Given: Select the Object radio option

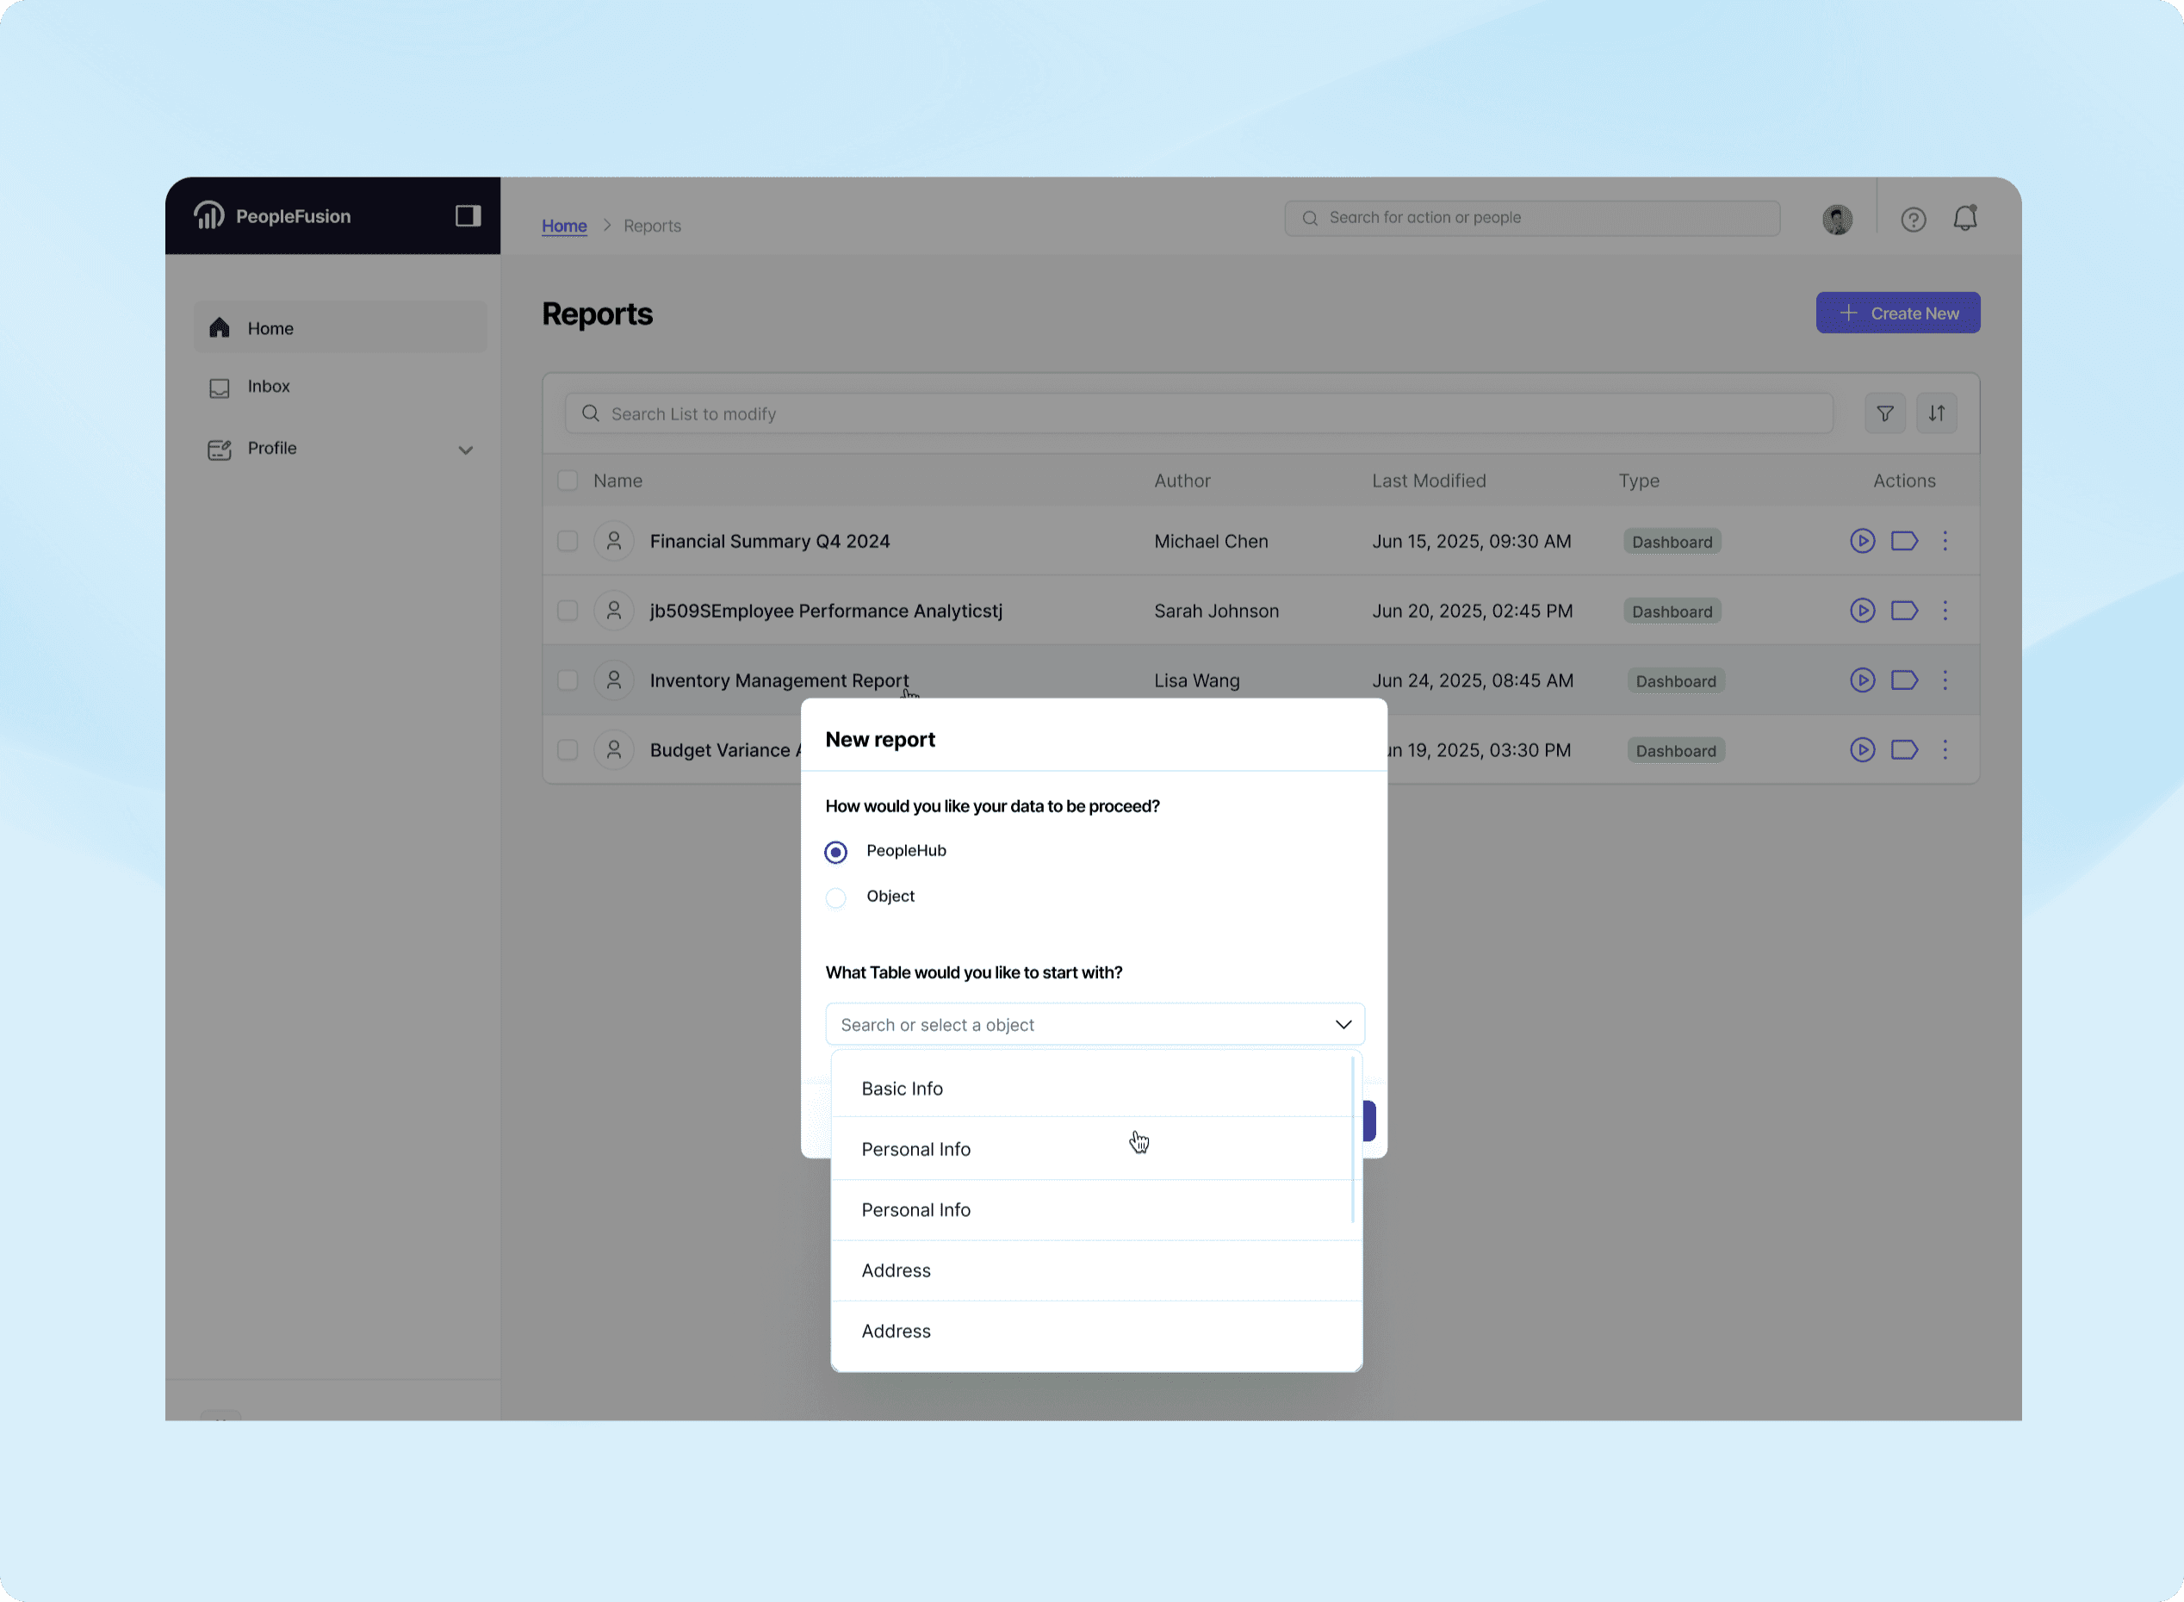Looking at the screenshot, I should (x=835, y=898).
